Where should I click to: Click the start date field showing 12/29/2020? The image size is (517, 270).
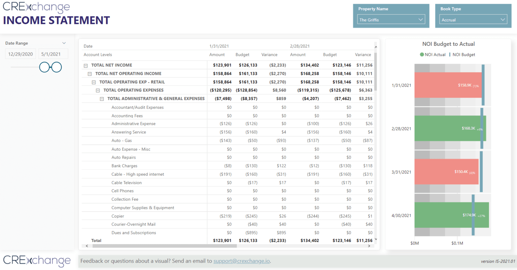(20, 54)
